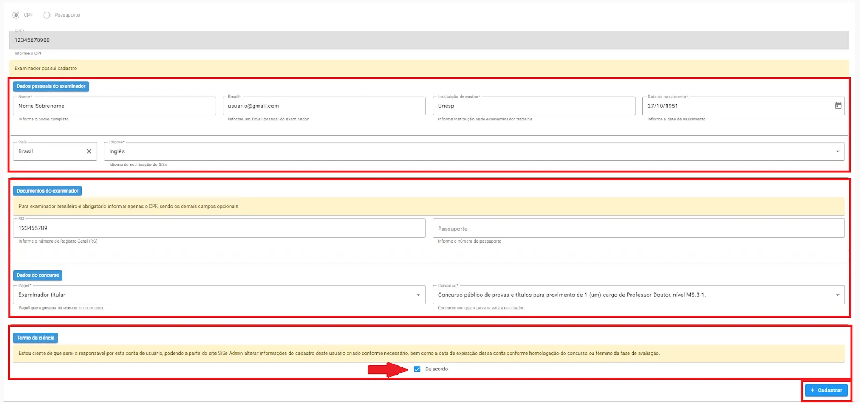Clear the País field with X icon
This screenshot has height=403, width=860.
pyautogui.click(x=89, y=151)
